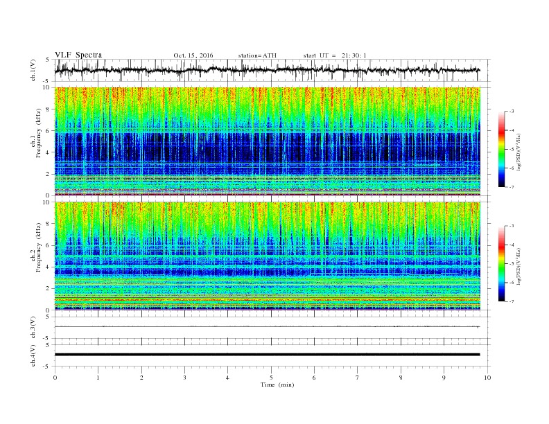Click time axis tick label "3"

pyautogui.click(x=184, y=378)
